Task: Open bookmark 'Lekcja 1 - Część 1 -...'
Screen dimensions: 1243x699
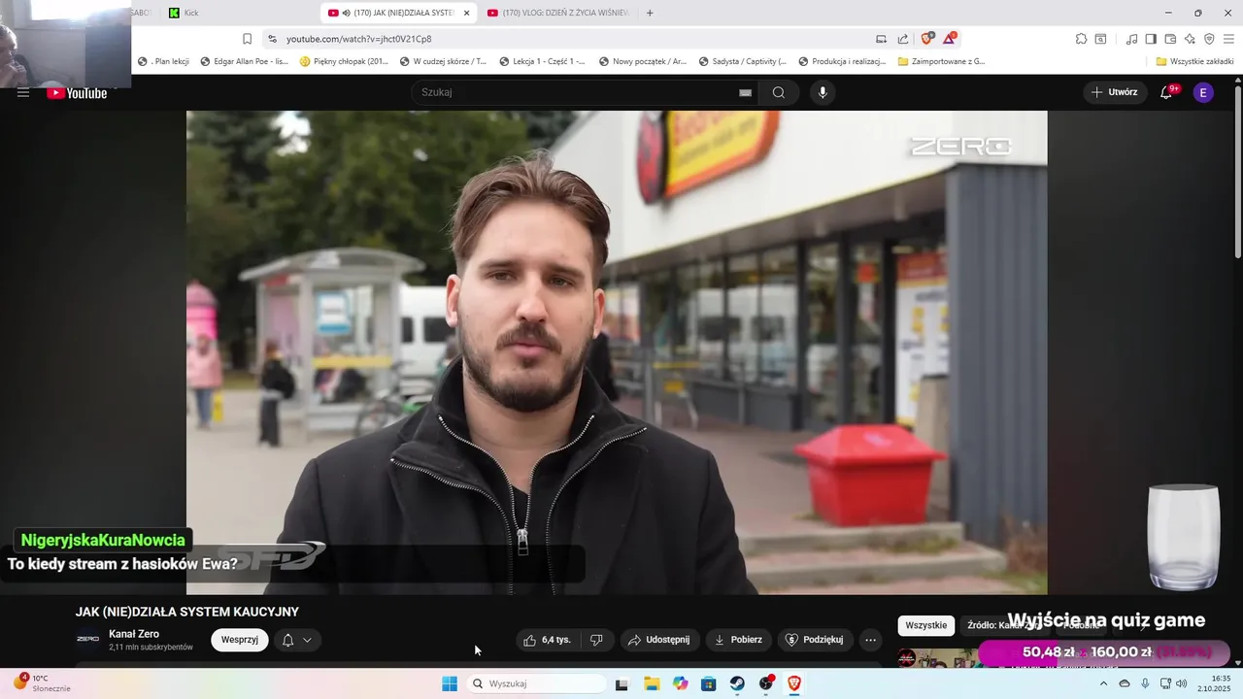Action: click(x=542, y=61)
